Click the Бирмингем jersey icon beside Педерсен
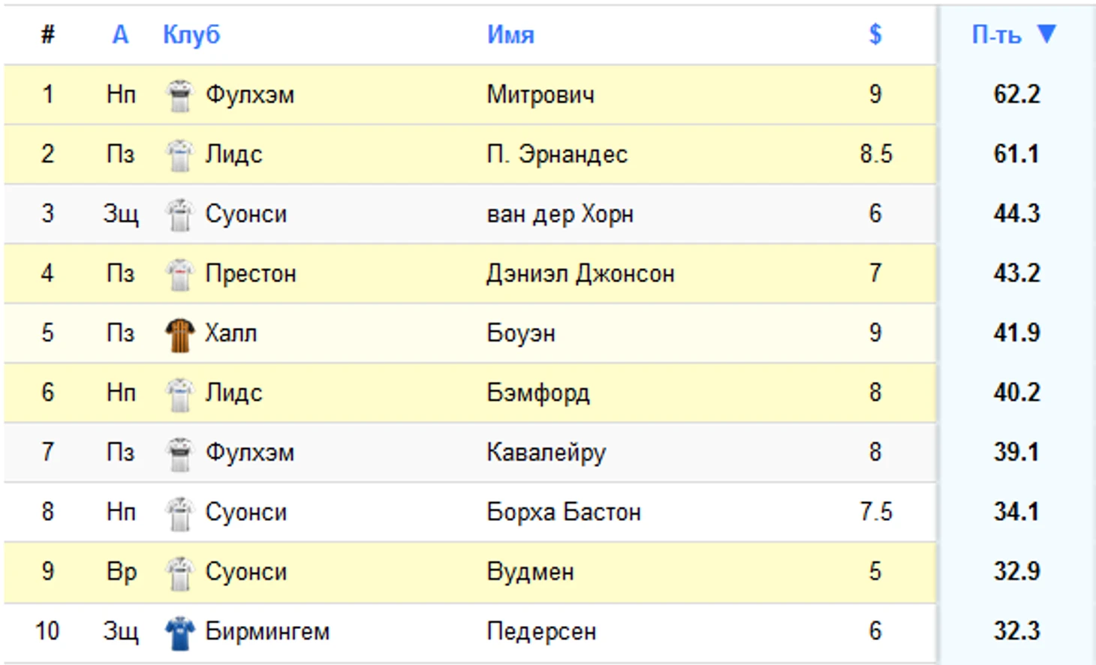The image size is (1096, 665). (x=179, y=631)
